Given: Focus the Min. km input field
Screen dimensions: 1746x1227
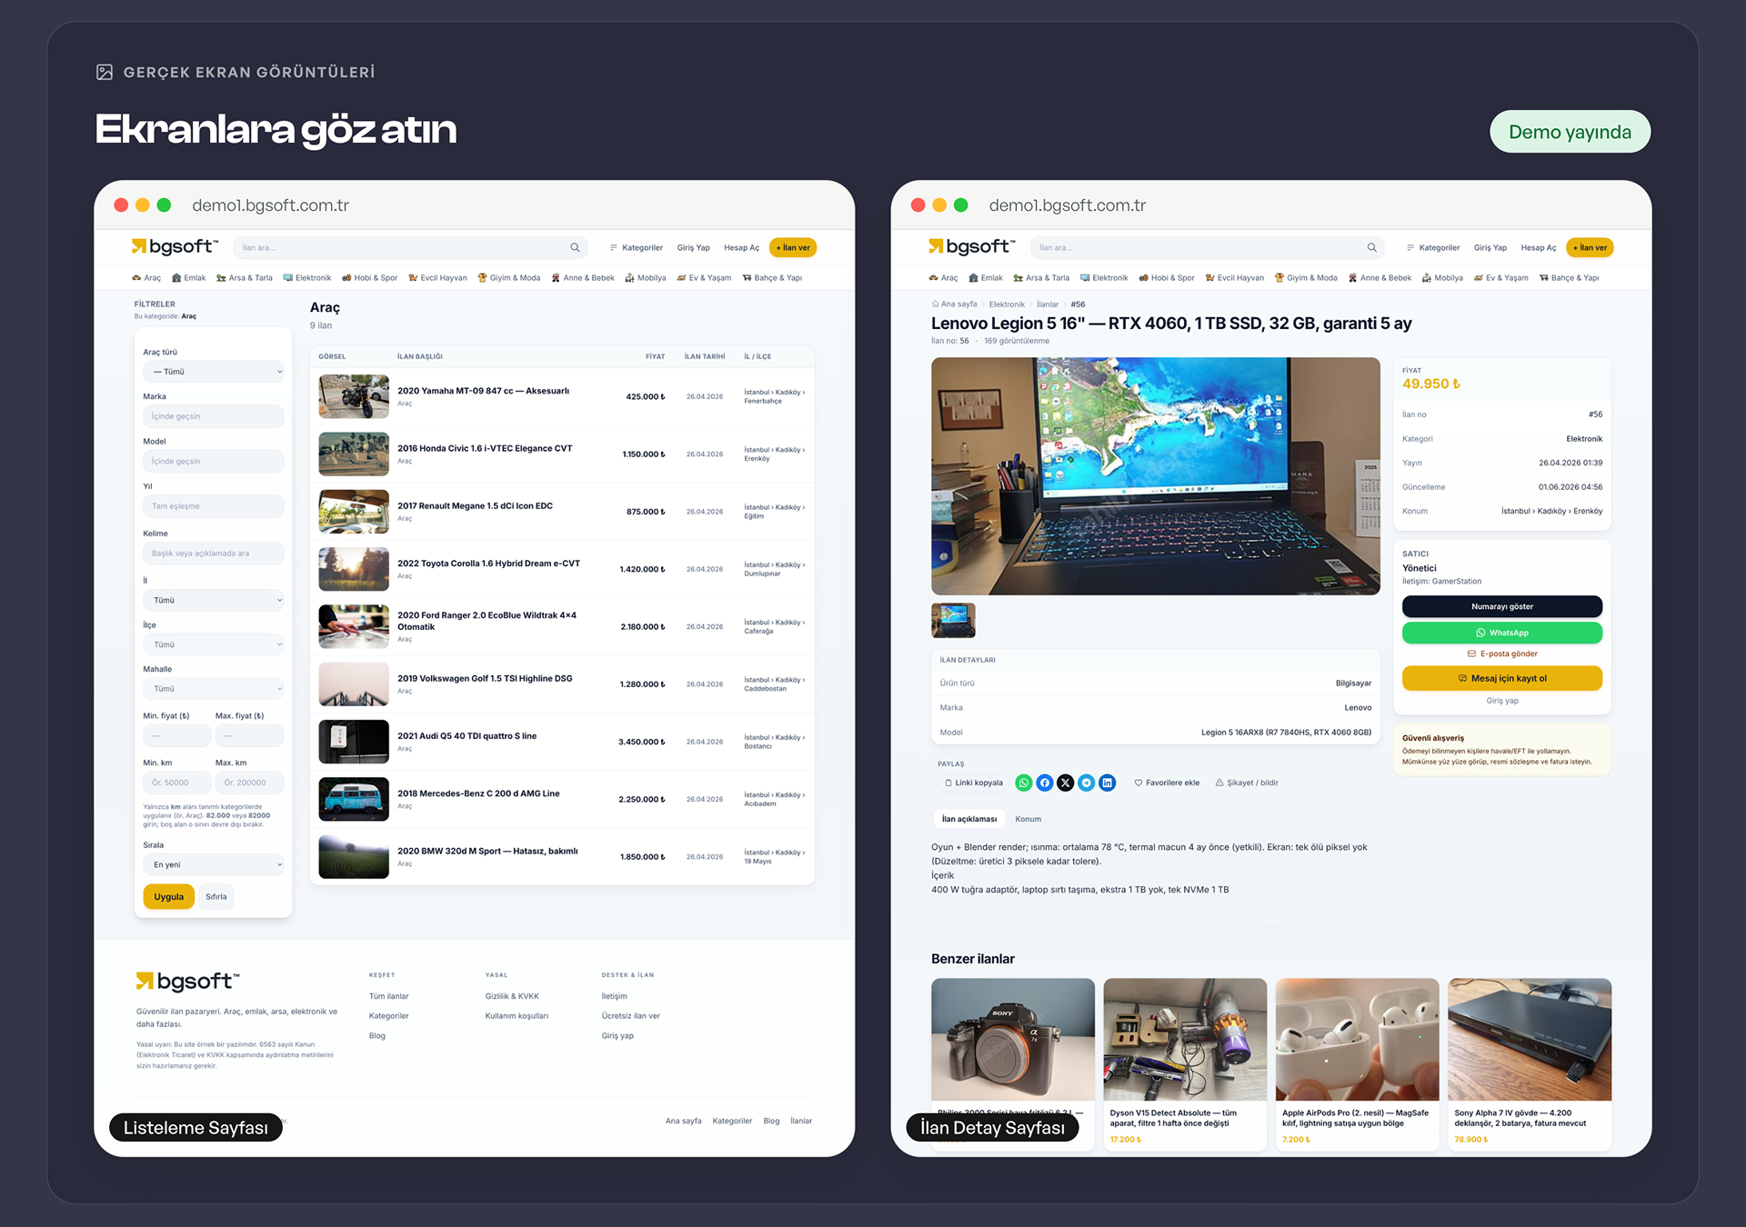Looking at the screenshot, I should click(176, 783).
